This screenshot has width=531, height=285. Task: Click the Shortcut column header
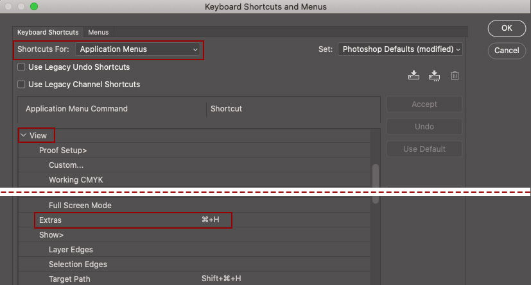click(226, 109)
